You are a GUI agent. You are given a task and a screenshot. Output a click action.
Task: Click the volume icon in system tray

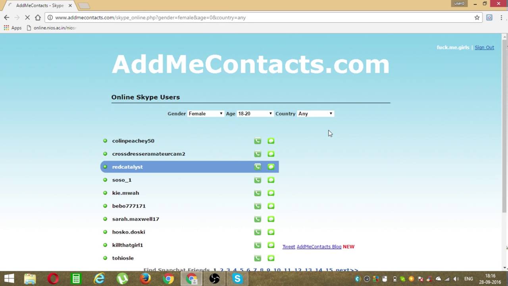456,279
